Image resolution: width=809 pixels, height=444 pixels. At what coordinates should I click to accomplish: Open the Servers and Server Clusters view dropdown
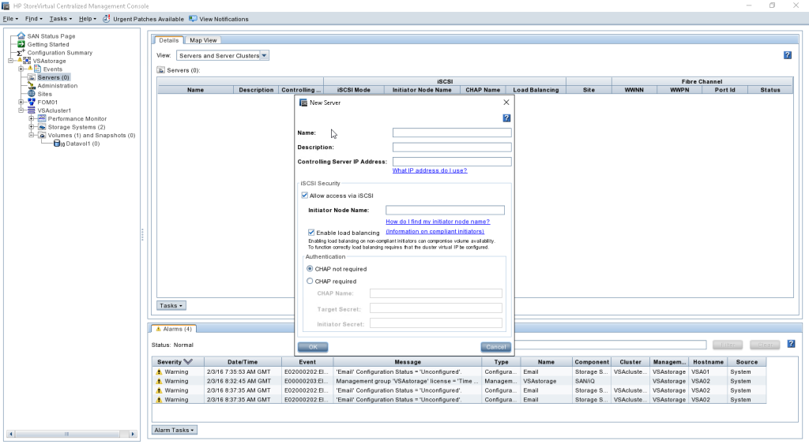[x=264, y=55]
